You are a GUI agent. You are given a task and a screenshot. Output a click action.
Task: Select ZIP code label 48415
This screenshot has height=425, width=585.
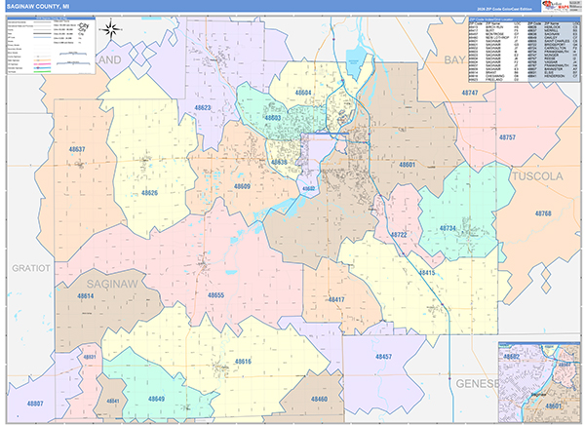point(427,273)
